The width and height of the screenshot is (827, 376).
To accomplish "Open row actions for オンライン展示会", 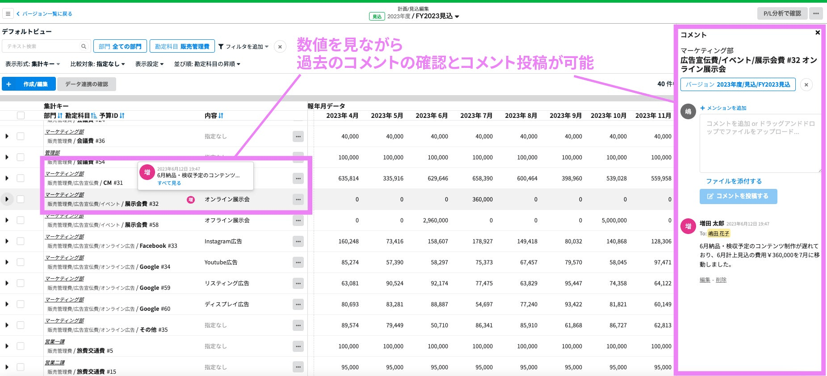I will click(x=298, y=200).
